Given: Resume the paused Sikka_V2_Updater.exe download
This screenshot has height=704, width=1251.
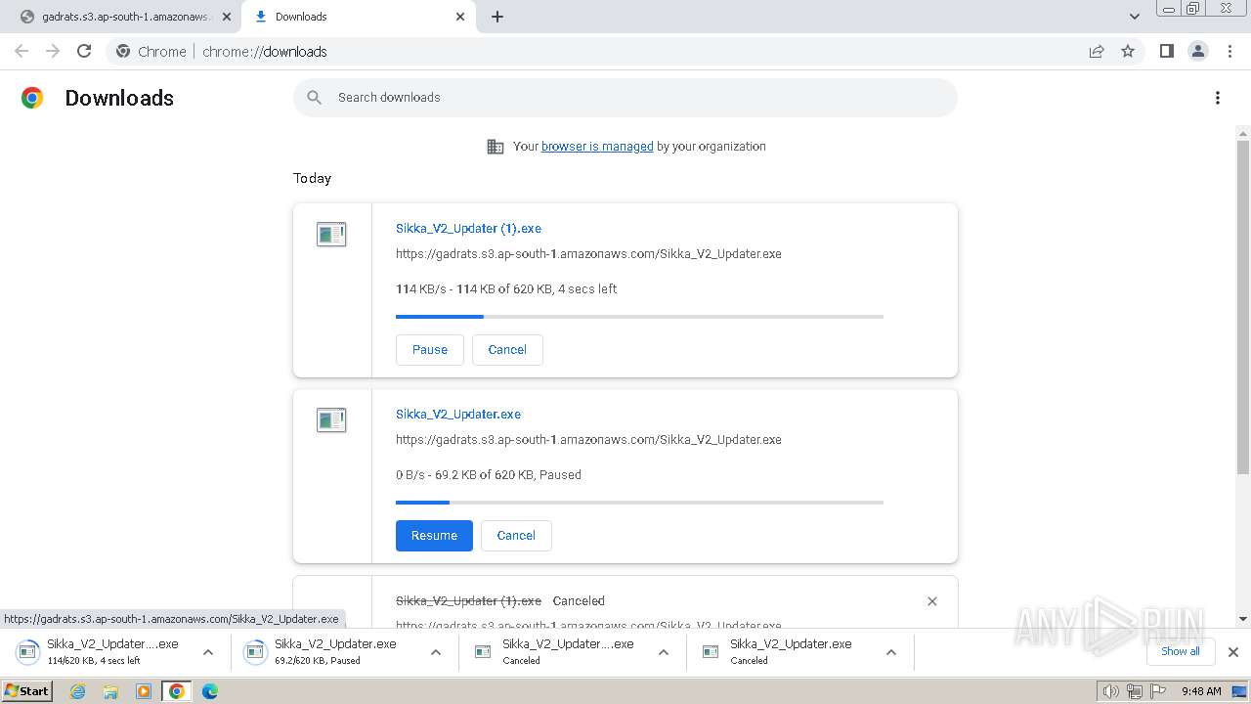Looking at the screenshot, I should (x=434, y=536).
